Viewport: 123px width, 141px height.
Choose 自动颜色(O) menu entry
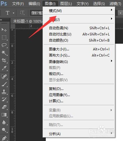[x=79, y=40]
